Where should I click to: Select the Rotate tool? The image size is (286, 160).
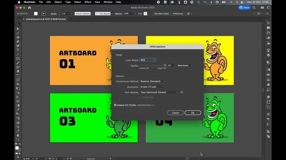click(x=18, y=76)
